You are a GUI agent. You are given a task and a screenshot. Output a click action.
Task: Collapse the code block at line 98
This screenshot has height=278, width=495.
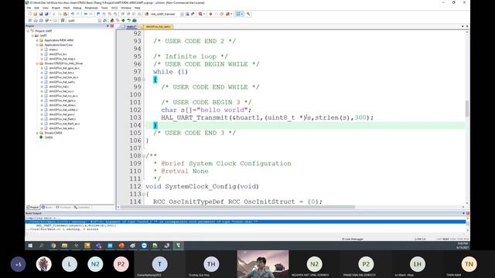[144, 80]
